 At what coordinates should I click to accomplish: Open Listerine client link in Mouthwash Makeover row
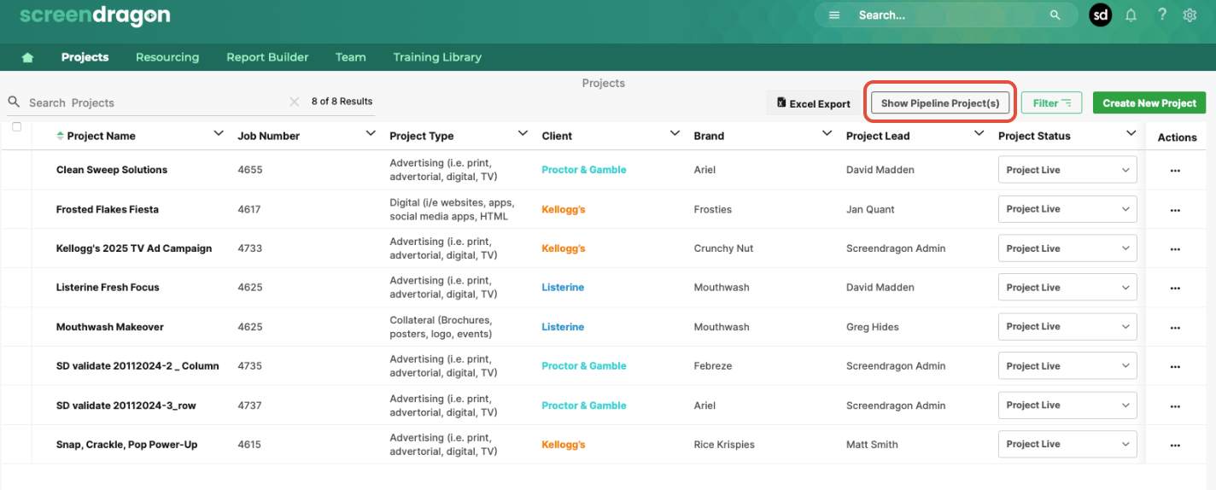(x=563, y=327)
